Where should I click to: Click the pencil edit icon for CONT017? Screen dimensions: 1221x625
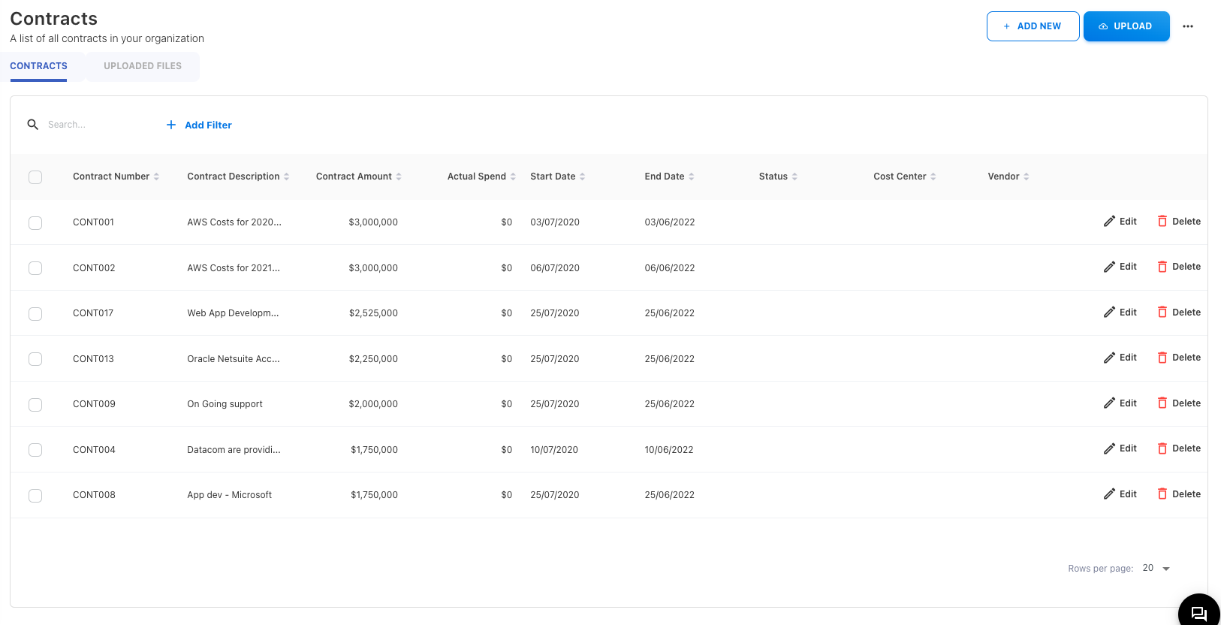coord(1109,312)
